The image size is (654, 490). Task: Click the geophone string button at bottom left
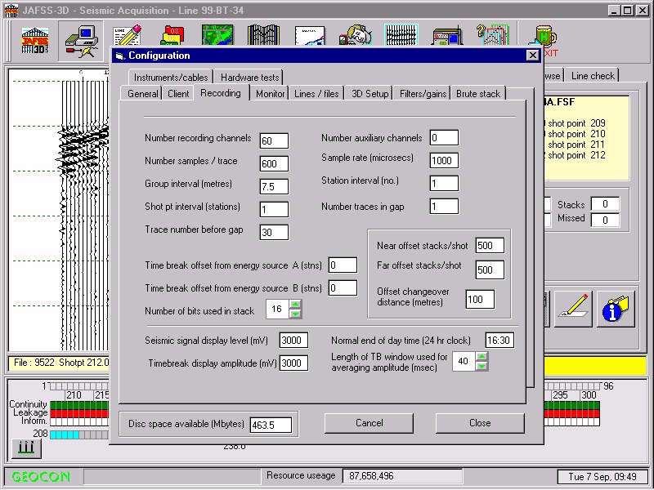coord(26,448)
